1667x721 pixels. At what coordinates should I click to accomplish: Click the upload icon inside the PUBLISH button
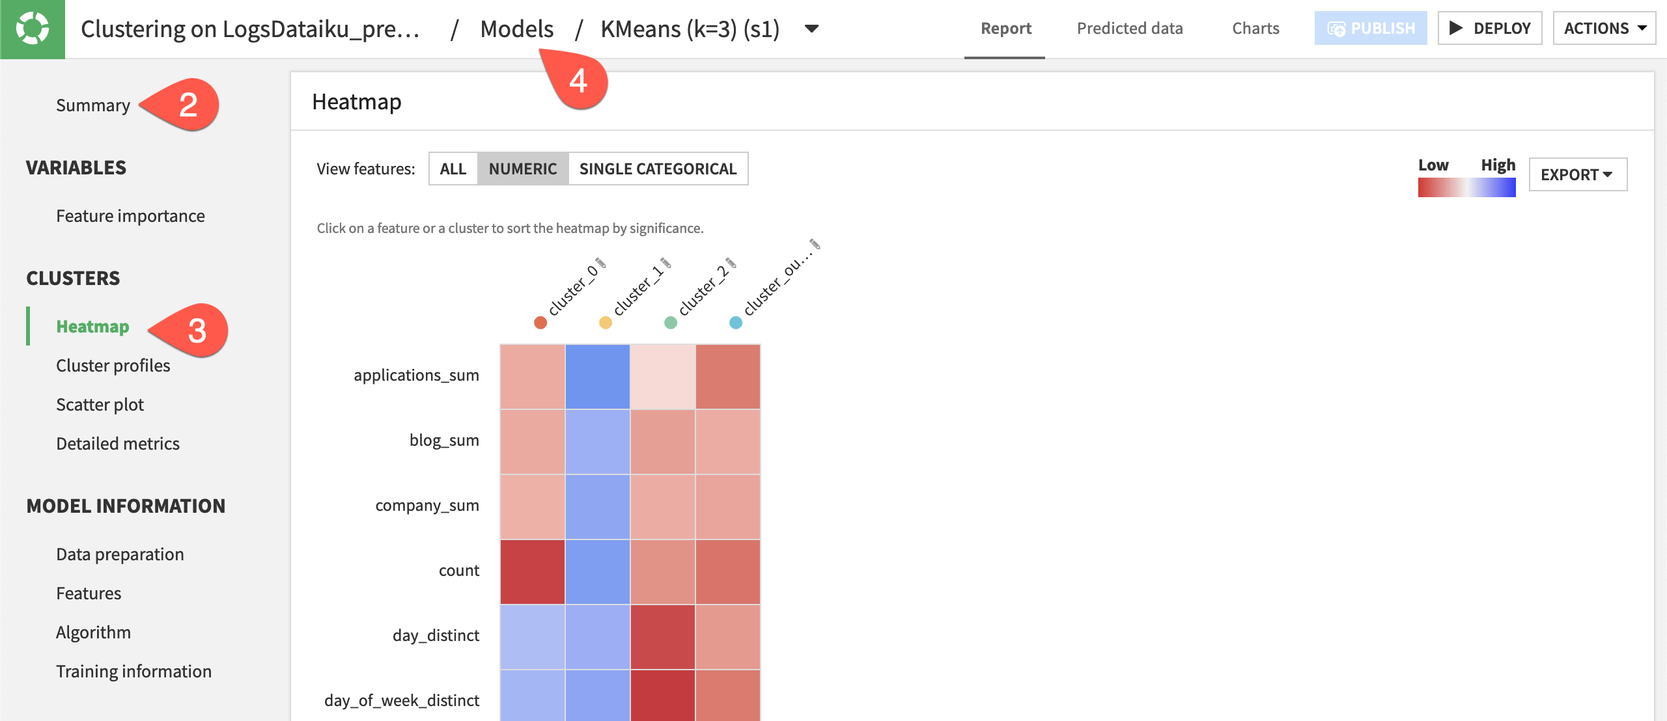tap(1337, 27)
